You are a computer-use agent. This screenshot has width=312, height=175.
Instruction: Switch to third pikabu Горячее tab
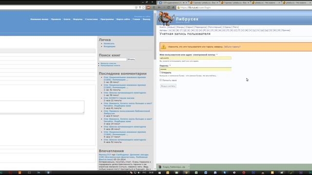(x=234, y=2)
